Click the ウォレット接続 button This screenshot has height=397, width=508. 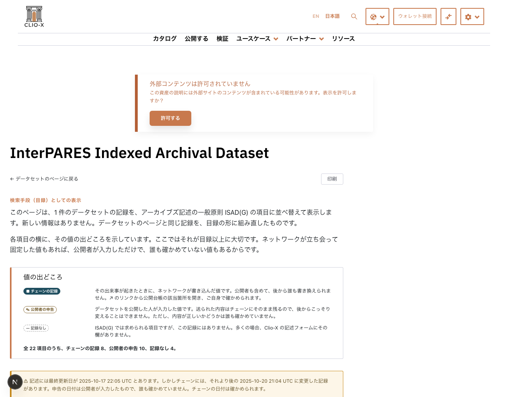point(415,16)
